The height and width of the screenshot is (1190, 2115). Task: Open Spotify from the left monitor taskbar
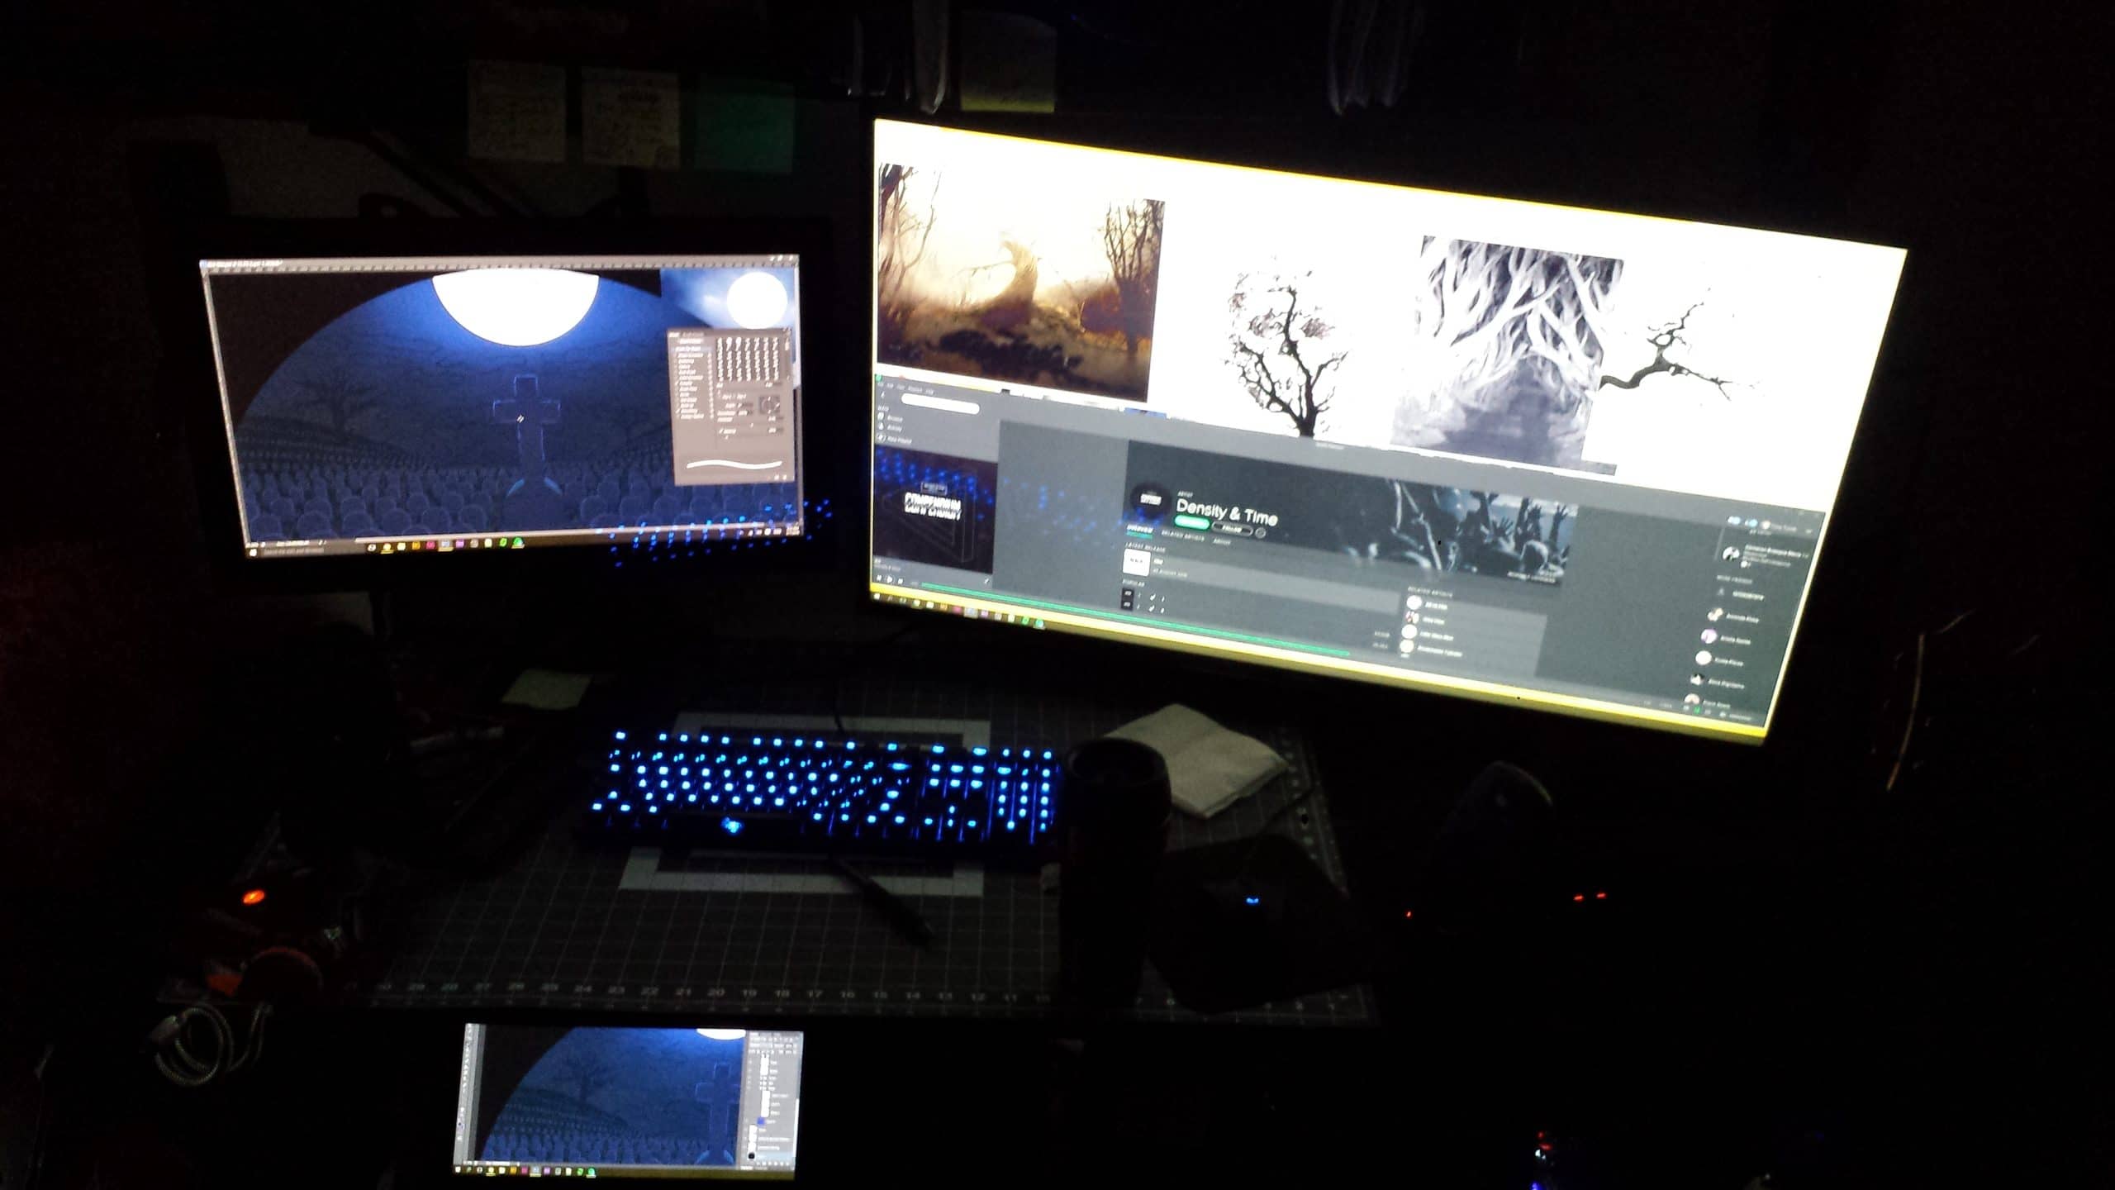[517, 543]
